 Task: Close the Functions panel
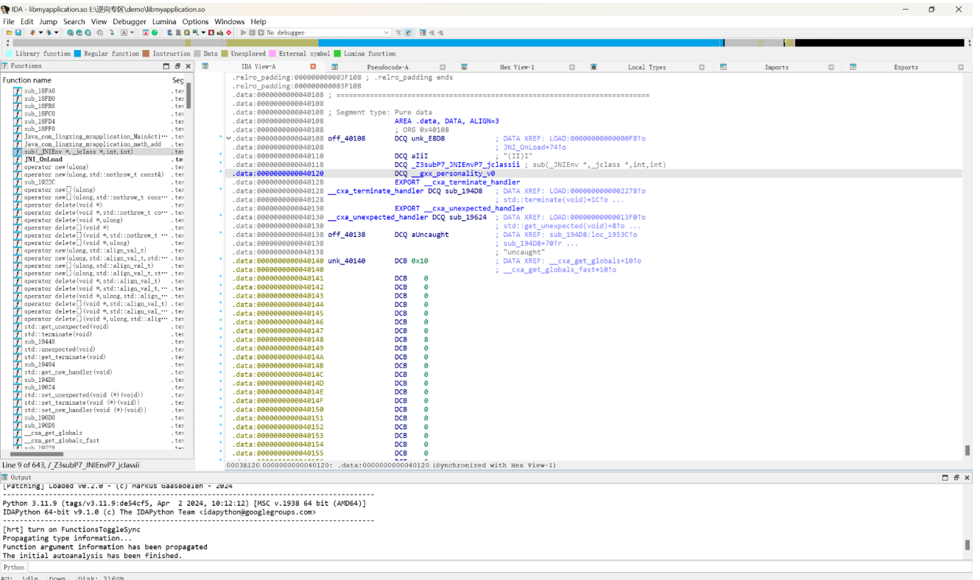[188, 66]
